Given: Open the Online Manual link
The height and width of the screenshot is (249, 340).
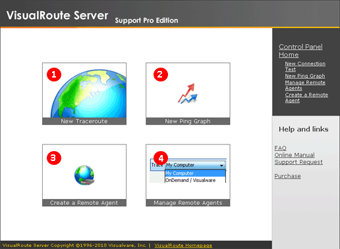Looking at the screenshot, I should [295, 155].
